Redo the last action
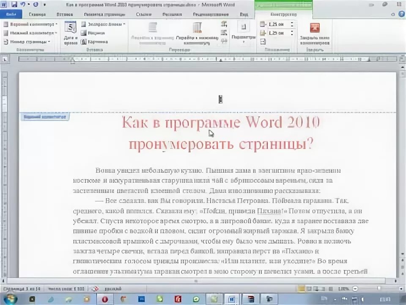This screenshot has height=305, width=406. click(36, 4)
